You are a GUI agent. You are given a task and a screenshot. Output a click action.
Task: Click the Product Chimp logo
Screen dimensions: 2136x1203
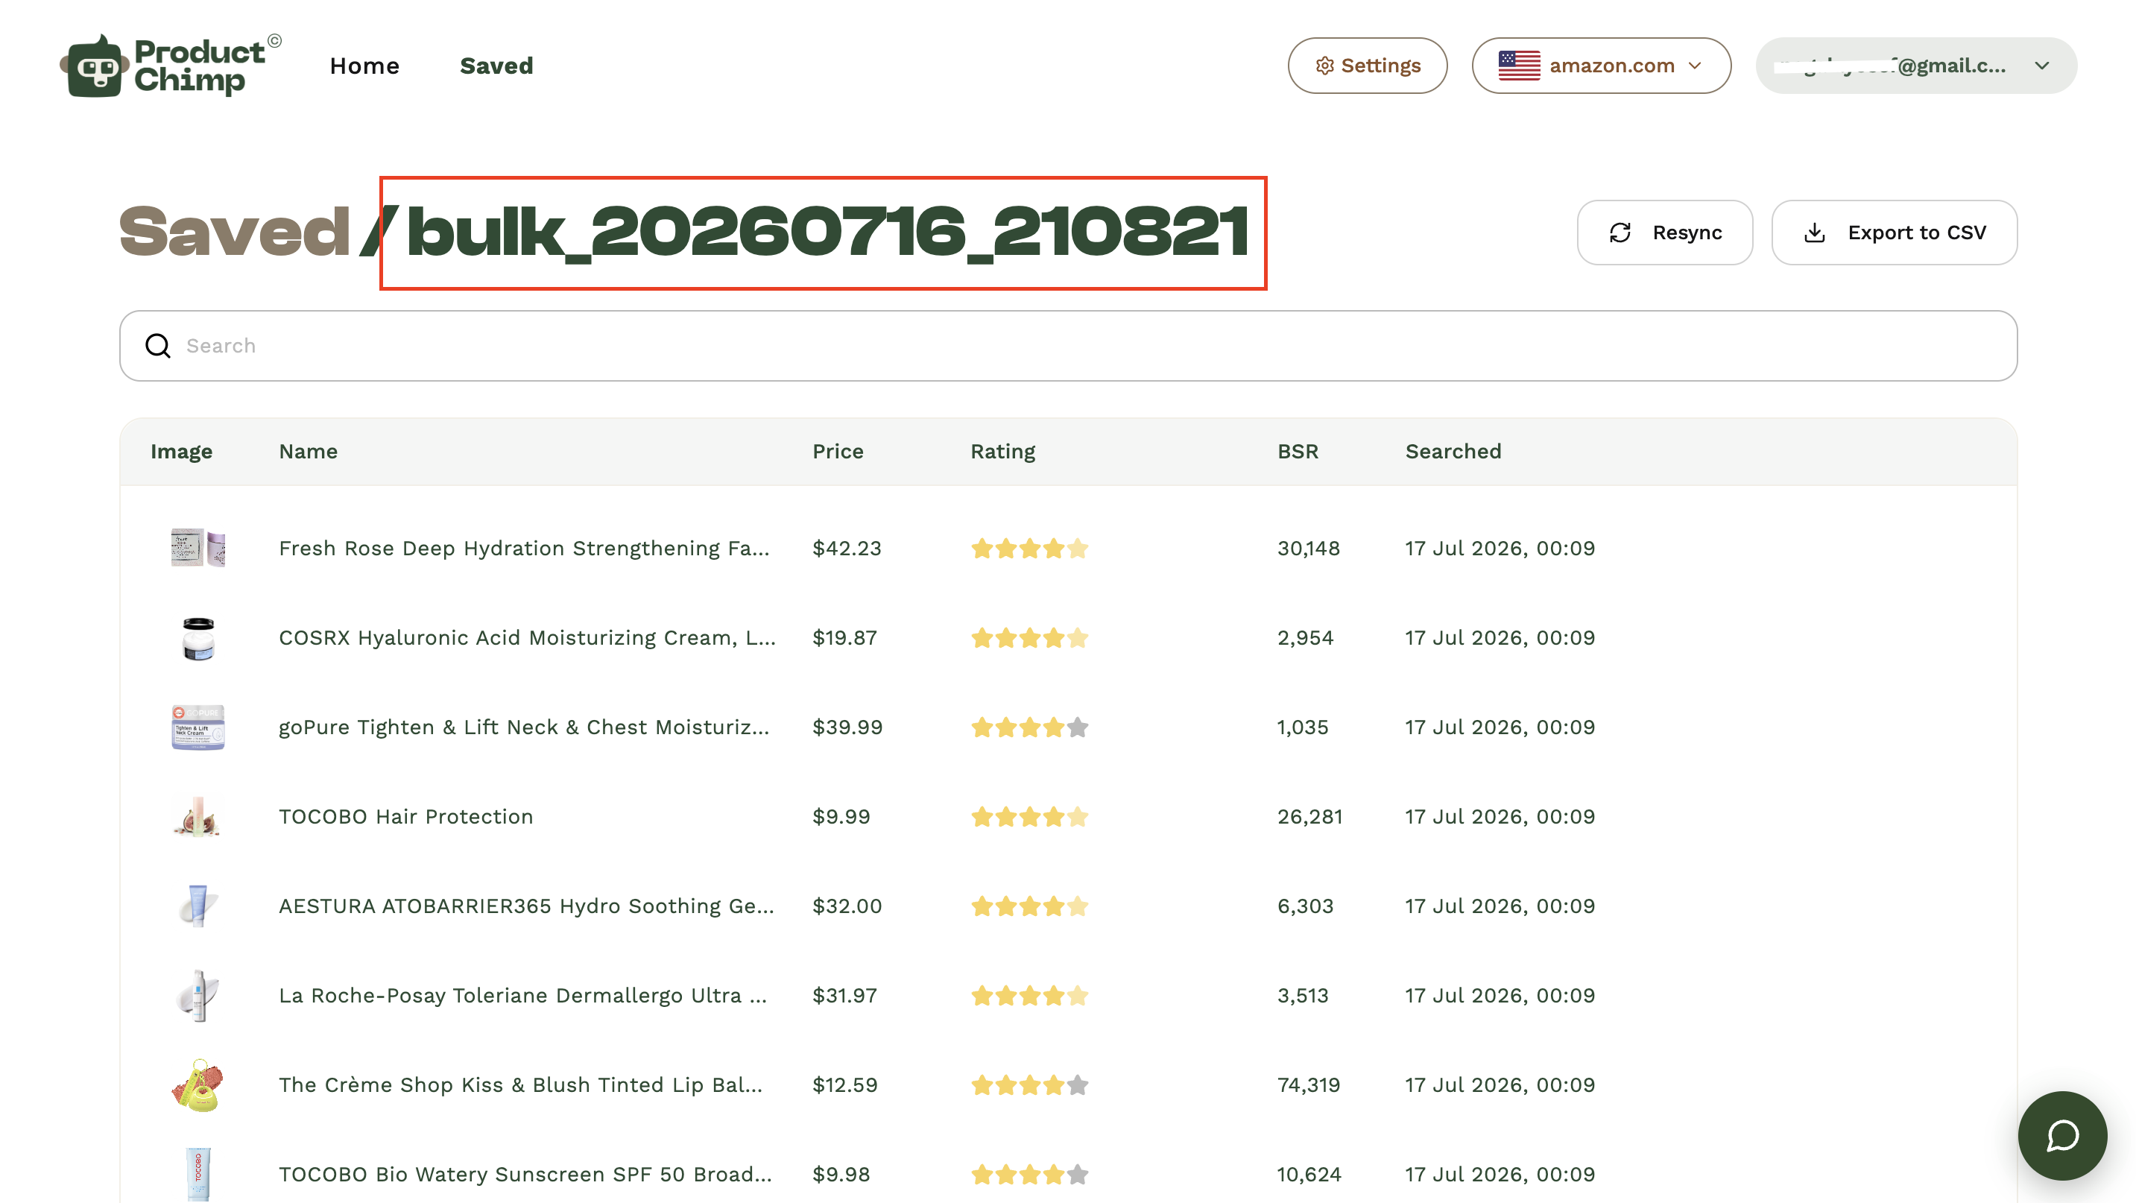tap(171, 66)
